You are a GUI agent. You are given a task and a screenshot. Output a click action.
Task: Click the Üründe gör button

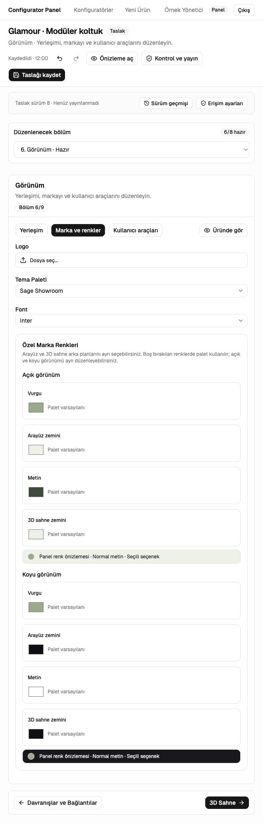point(223,230)
